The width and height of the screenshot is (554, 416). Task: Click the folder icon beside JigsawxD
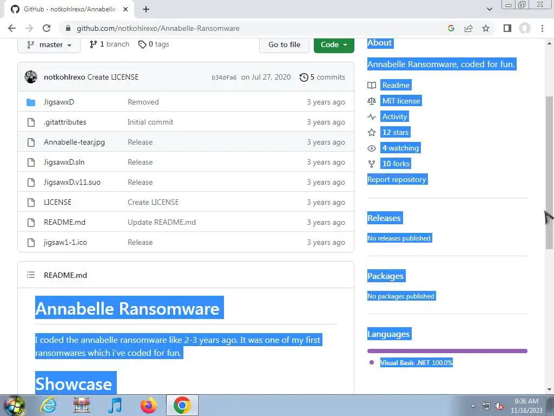click(31, 102)
